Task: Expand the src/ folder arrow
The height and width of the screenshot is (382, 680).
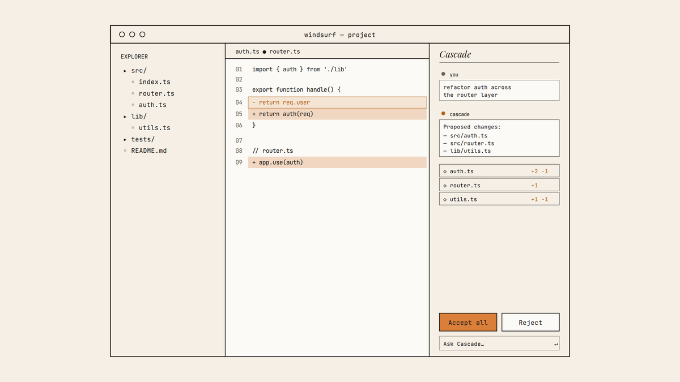Action: click(125, 71)
